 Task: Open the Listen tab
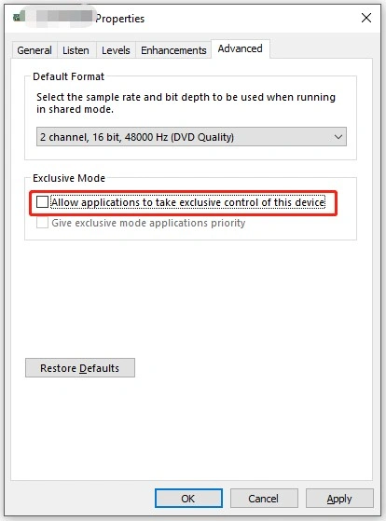(x=76, y=50)
